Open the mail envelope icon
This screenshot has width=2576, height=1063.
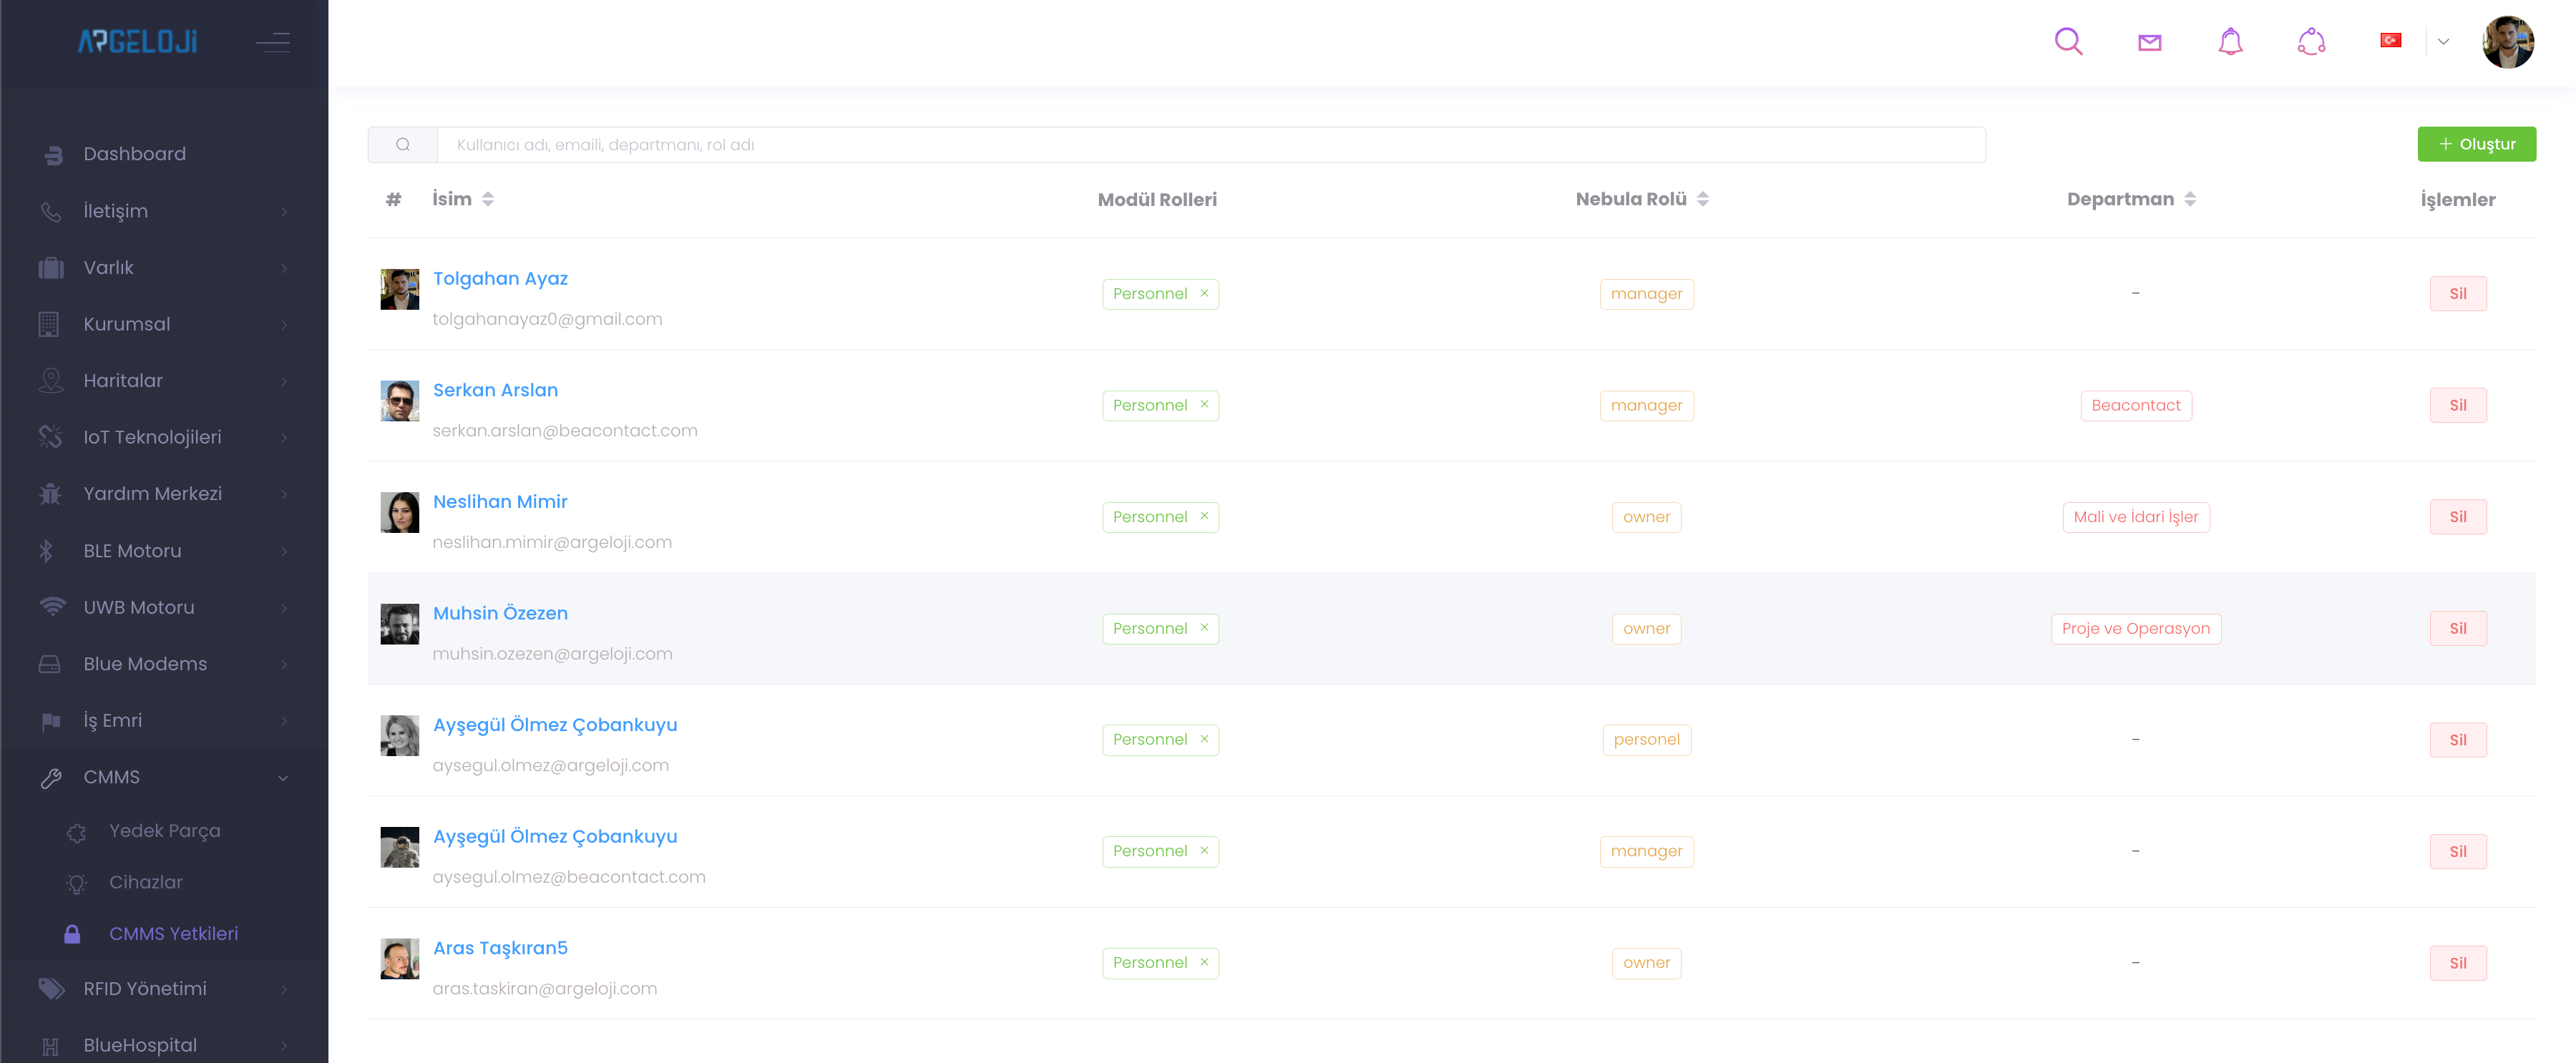(2149, 42)
